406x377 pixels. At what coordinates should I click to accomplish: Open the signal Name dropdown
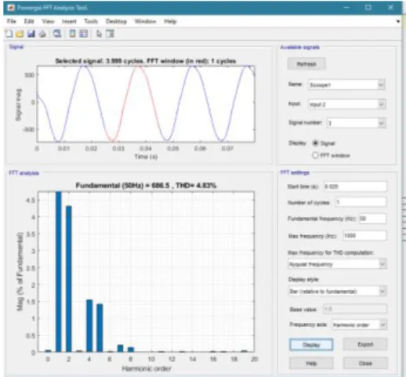(x=346, y=85)
